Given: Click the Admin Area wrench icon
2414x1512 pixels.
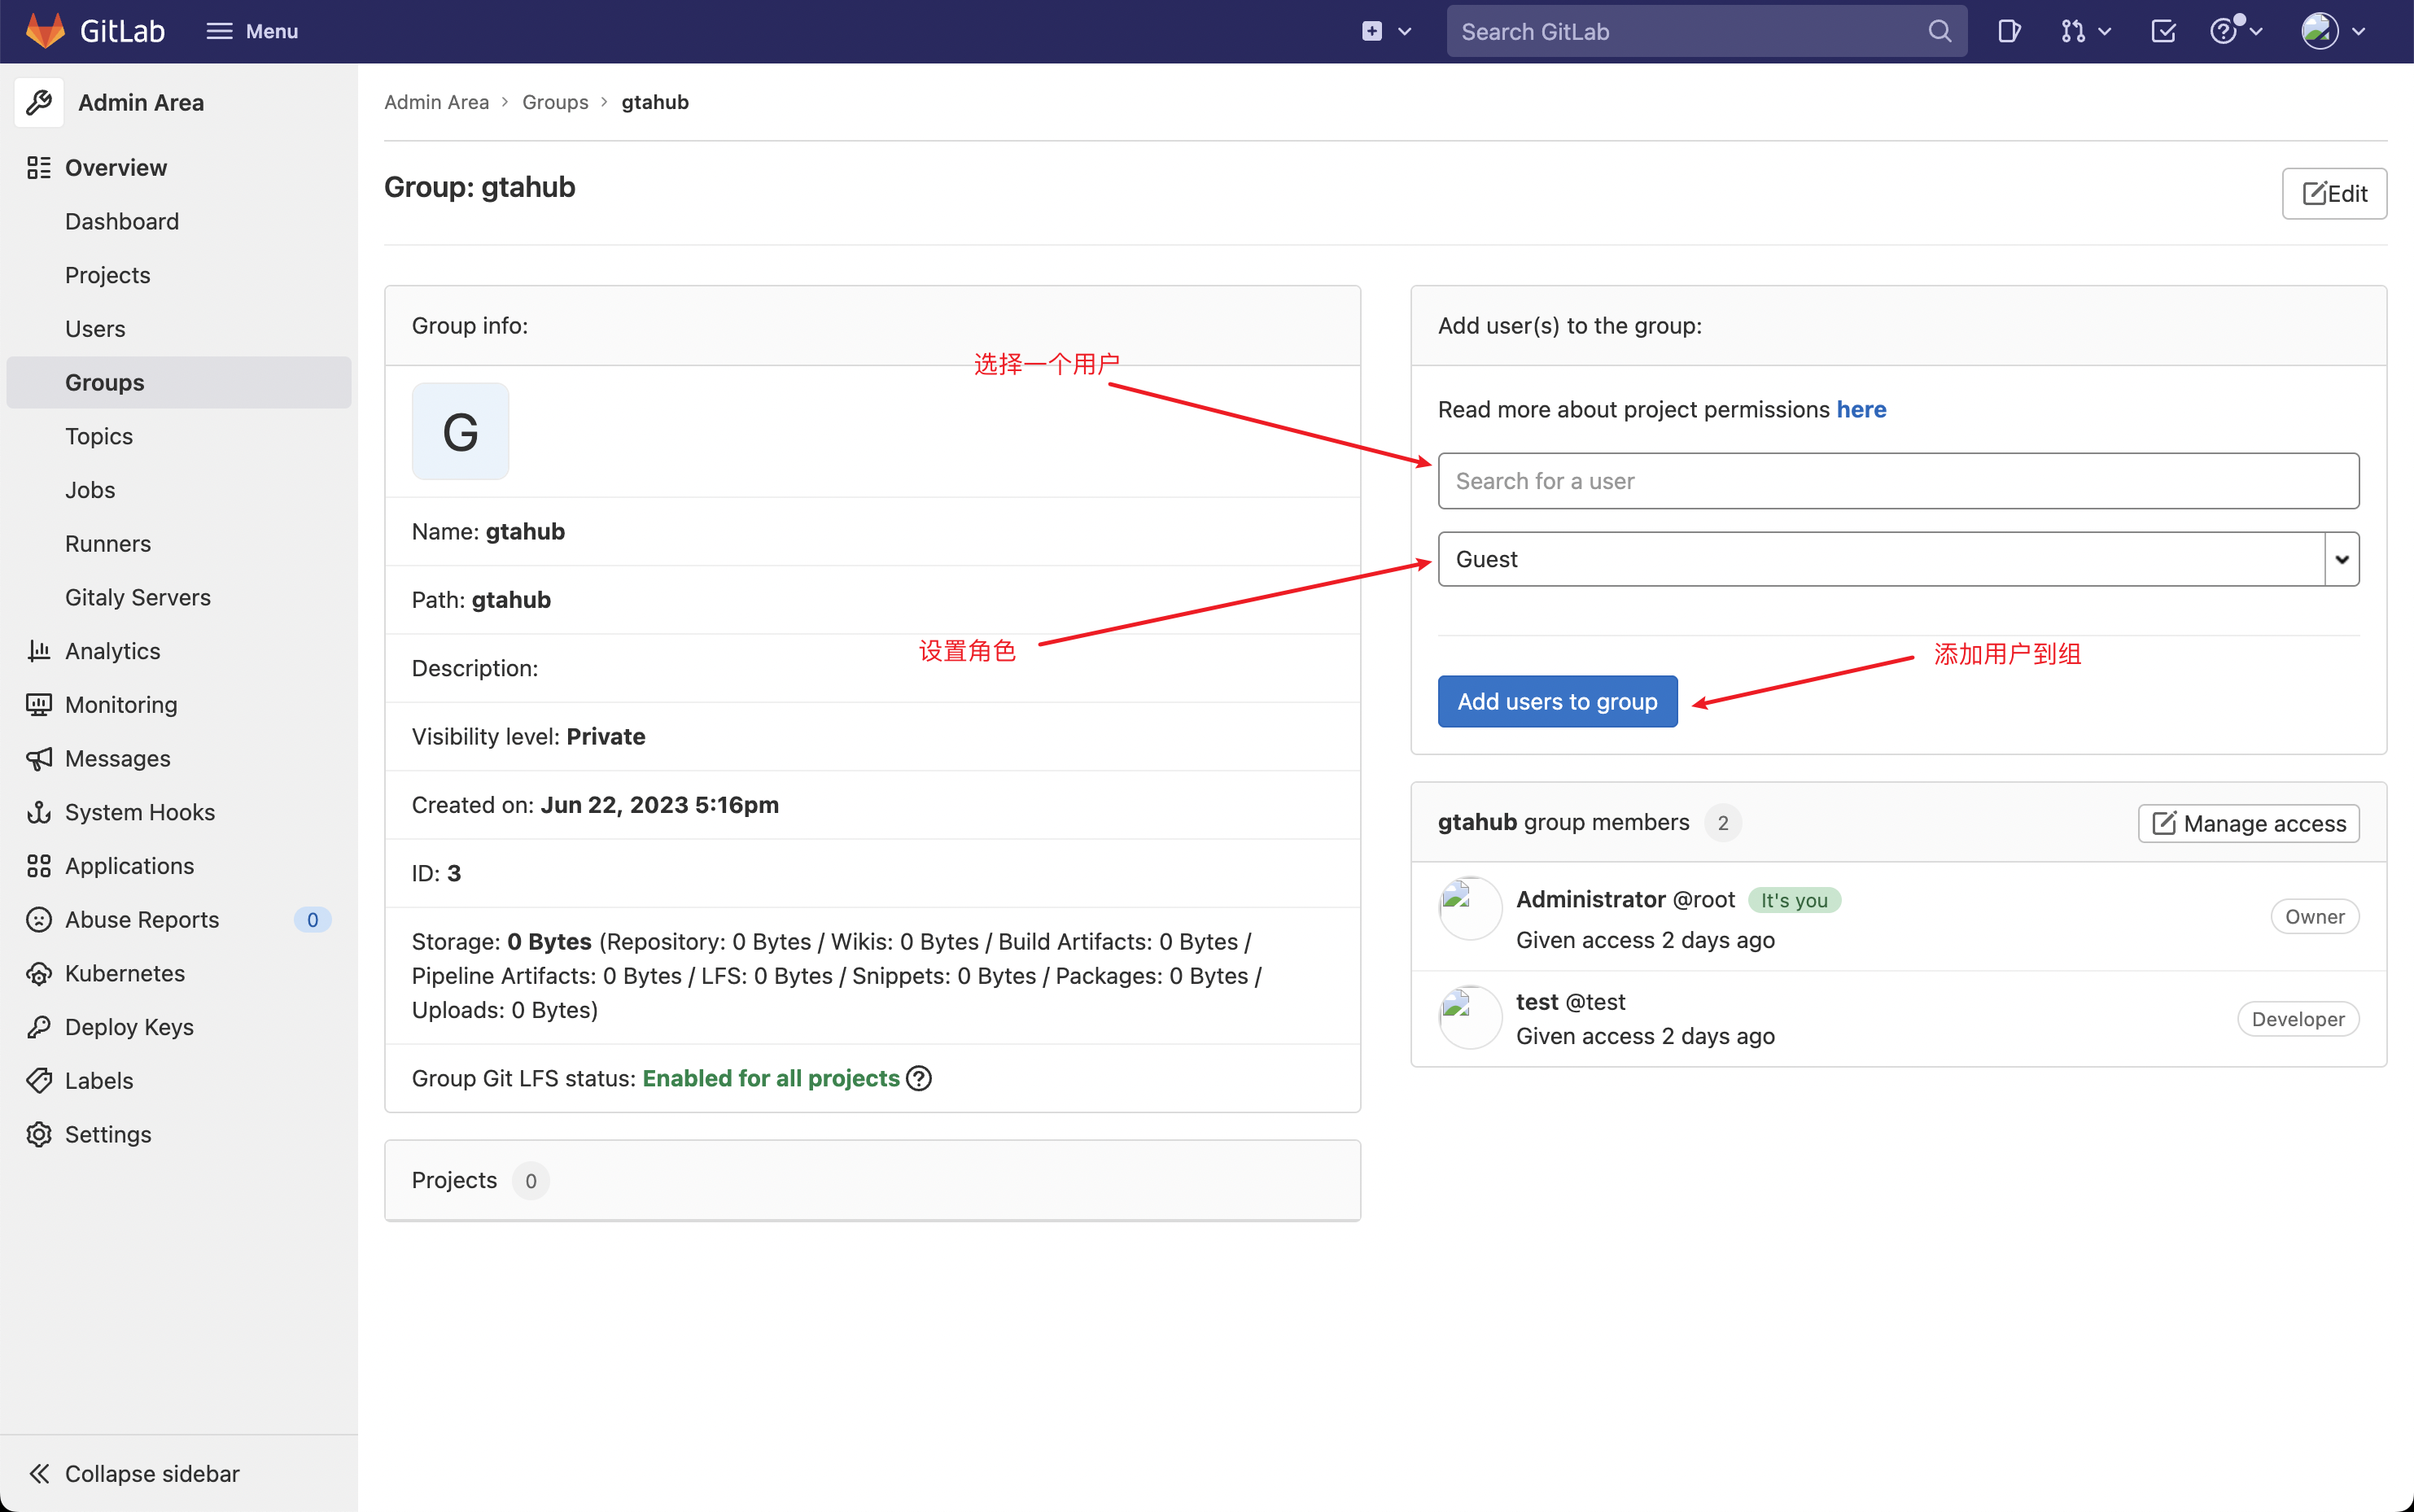Looking at the screenshot, I should point(40,103).
